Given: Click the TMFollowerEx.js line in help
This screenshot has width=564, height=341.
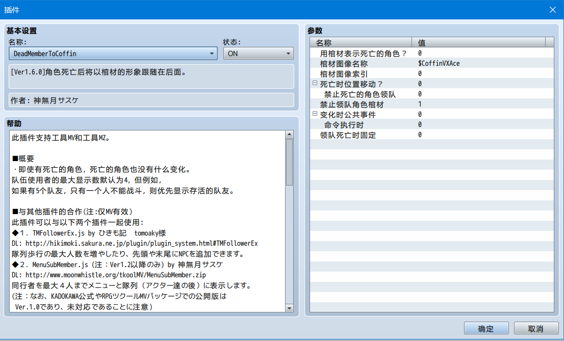Looking at the screenshot, I should [89, 233].
